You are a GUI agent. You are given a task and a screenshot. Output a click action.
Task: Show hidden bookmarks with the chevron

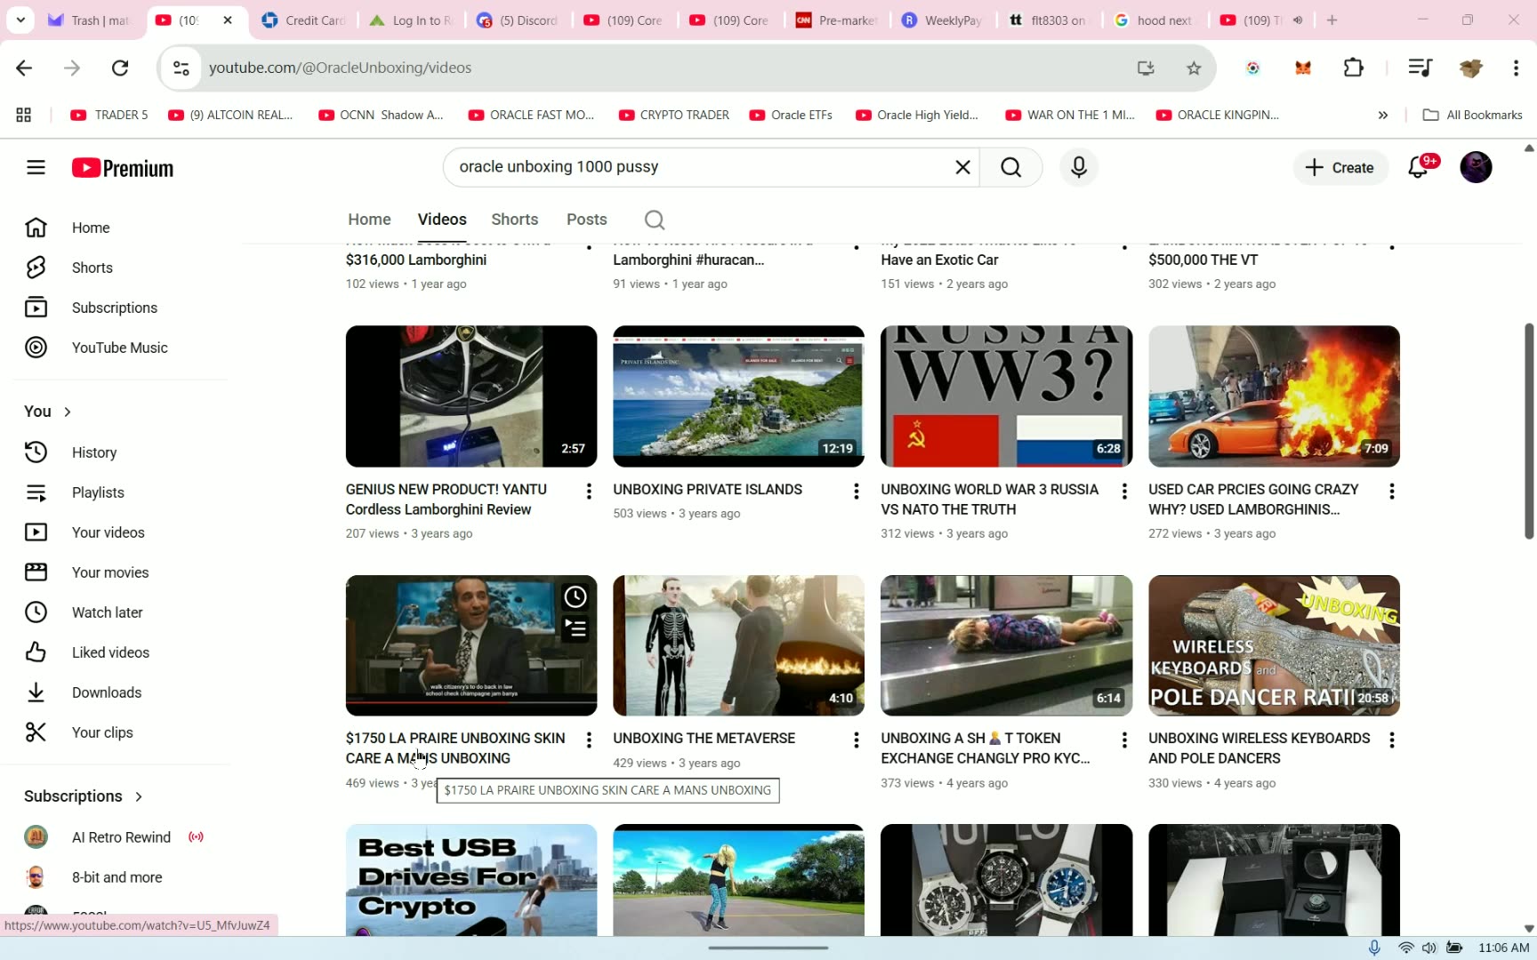(x=1382, y=115)
